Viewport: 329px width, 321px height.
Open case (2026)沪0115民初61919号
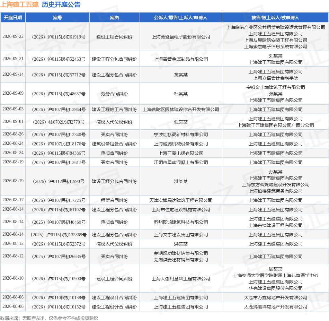coord(58,37)
